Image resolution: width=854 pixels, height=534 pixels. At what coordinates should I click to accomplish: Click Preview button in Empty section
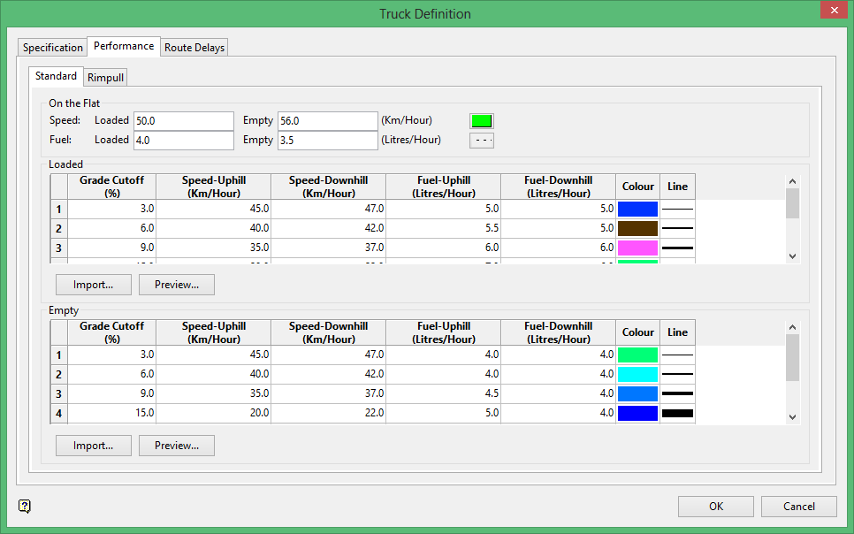tap(177, 446)
